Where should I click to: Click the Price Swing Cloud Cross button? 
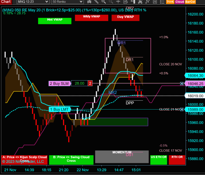point(71,160)
